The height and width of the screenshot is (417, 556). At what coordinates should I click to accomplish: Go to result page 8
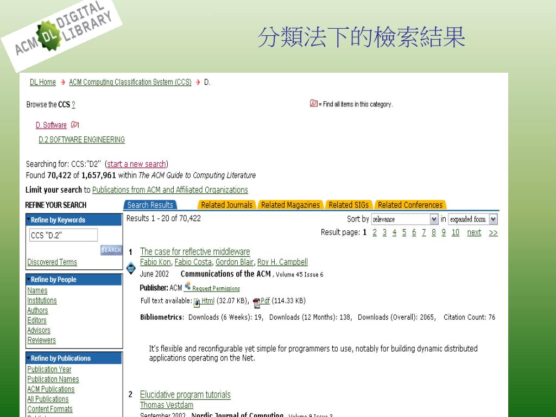(434, 232)
